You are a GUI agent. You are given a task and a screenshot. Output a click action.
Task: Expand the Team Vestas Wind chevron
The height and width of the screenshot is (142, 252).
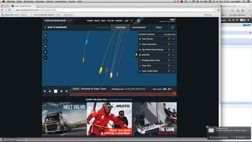[173, 71]
